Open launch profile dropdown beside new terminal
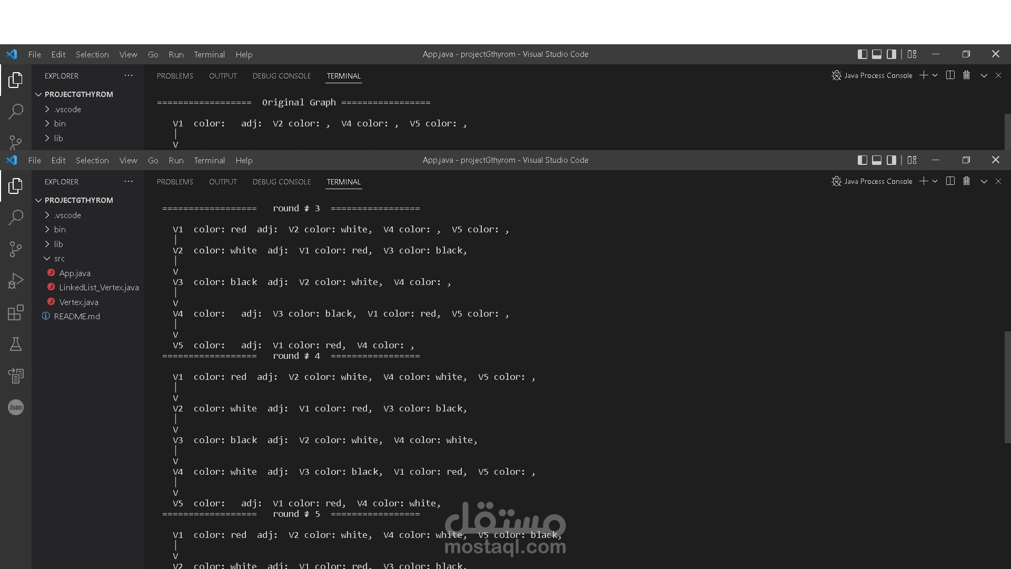1011x569 pixels. tap(935, 181)
